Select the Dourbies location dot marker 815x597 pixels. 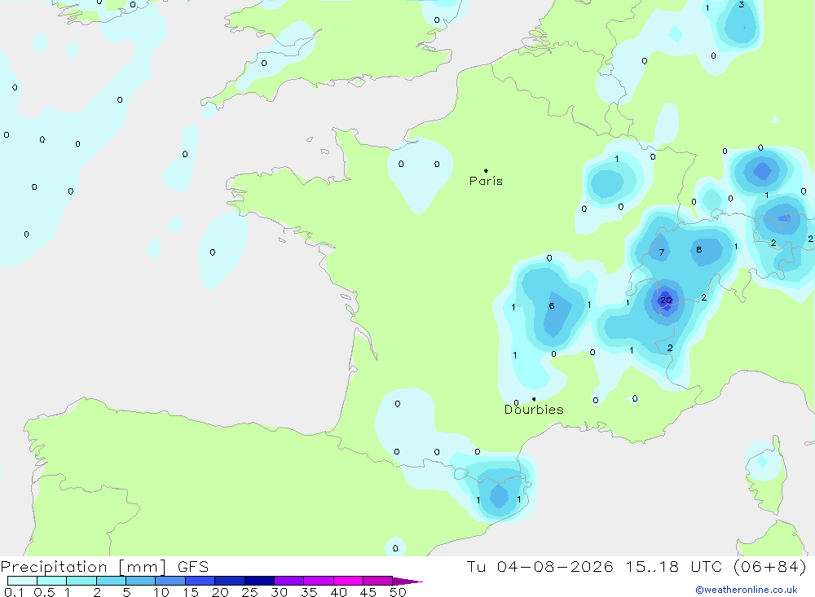point(534,399)
